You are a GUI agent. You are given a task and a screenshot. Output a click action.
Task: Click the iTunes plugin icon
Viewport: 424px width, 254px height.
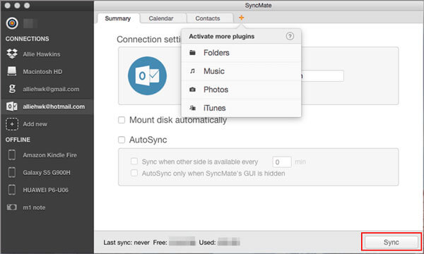coord(192,108)
